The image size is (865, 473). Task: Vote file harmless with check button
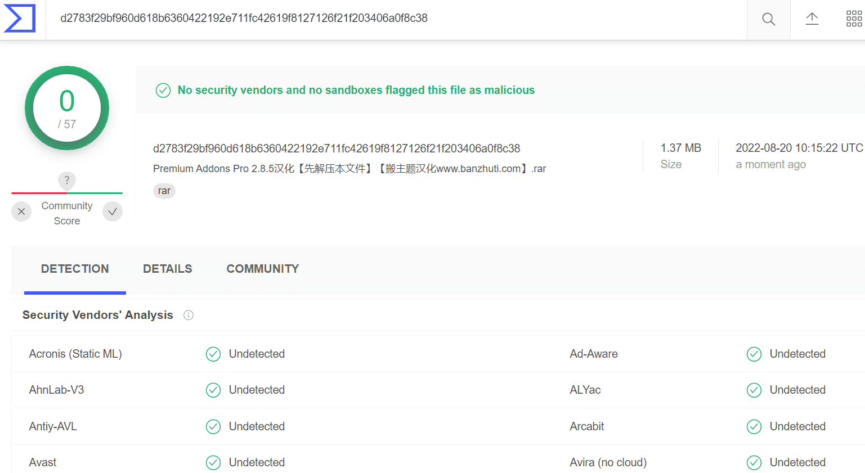(113, 211)
